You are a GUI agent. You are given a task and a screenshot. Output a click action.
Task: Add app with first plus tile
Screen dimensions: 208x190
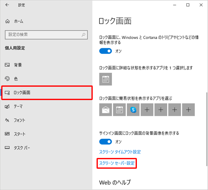pos(147,110)
